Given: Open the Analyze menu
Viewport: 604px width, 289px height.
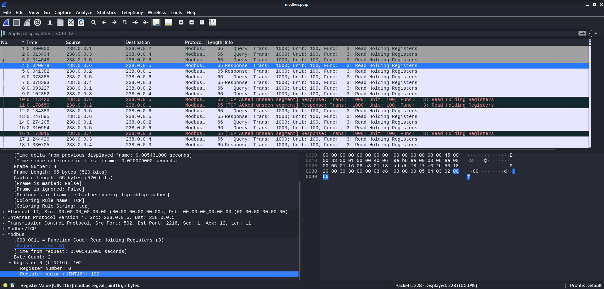Looking at the screenshot, I should pos(84,13).
